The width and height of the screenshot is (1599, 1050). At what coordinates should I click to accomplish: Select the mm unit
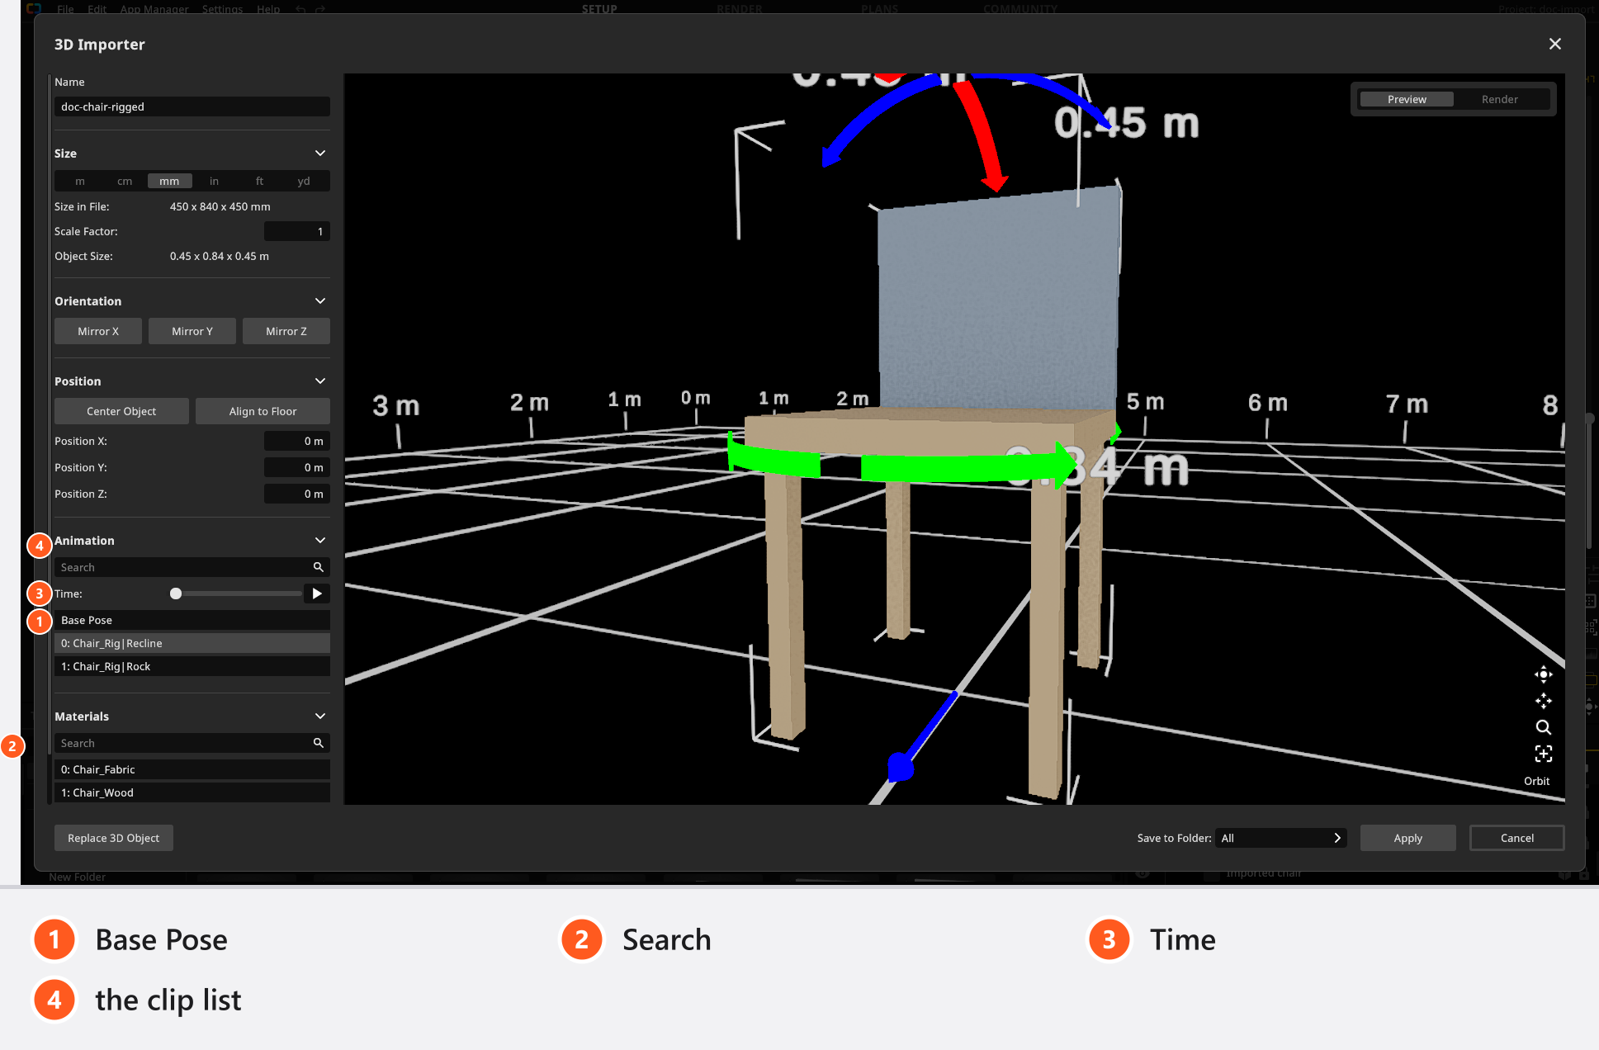169,181
